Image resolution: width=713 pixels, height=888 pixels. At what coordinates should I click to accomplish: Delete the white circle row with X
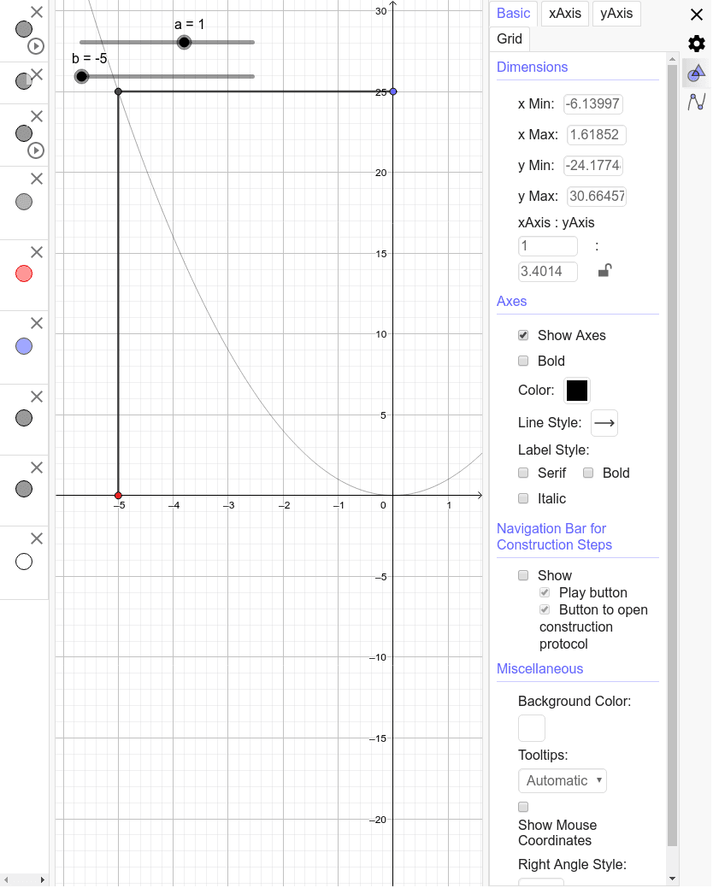point(37,538)
